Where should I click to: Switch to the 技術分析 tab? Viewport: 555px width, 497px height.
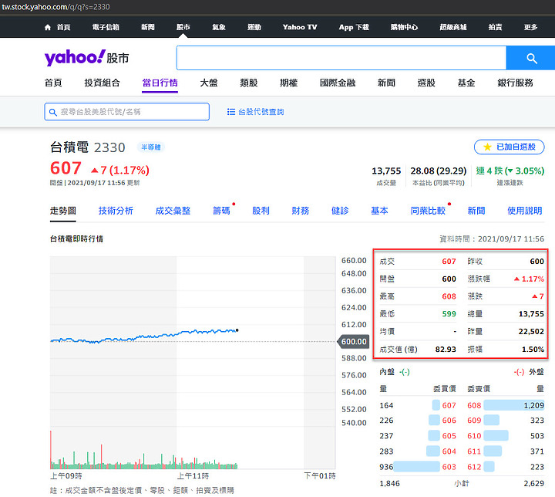(x=116, y=211)
